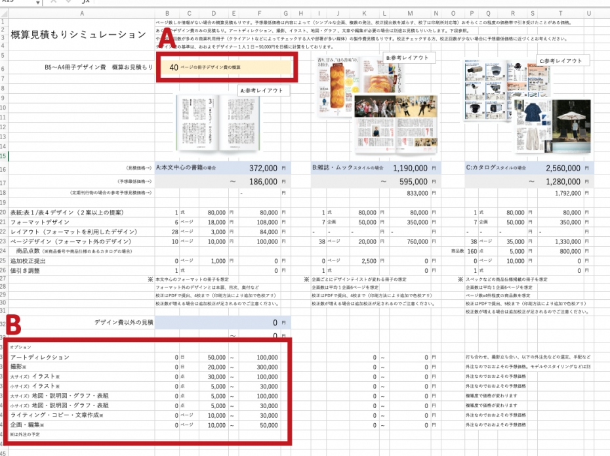
Task: Select the column A header
Action: click(82, 13)
